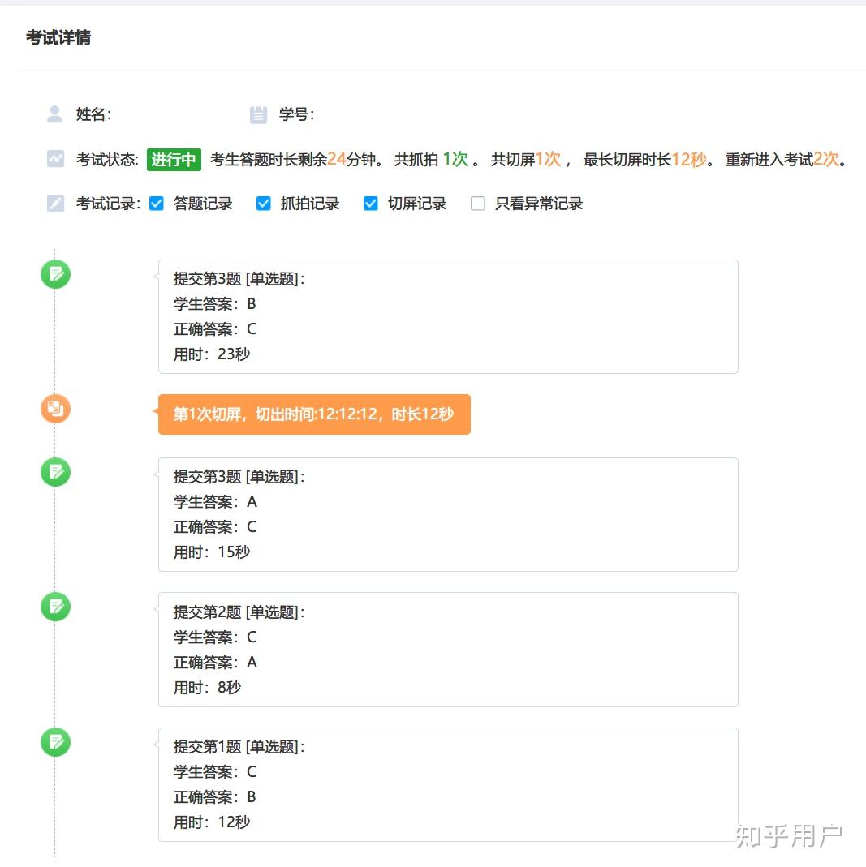Click 学生答案：A in second 第3题 record
The width and height of the screenshot is (866, 867).
click(215, 501)
